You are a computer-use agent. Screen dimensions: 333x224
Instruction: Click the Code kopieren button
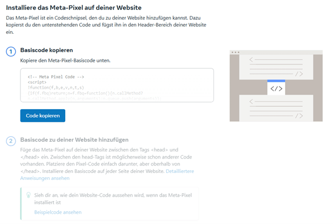point(43,115)
